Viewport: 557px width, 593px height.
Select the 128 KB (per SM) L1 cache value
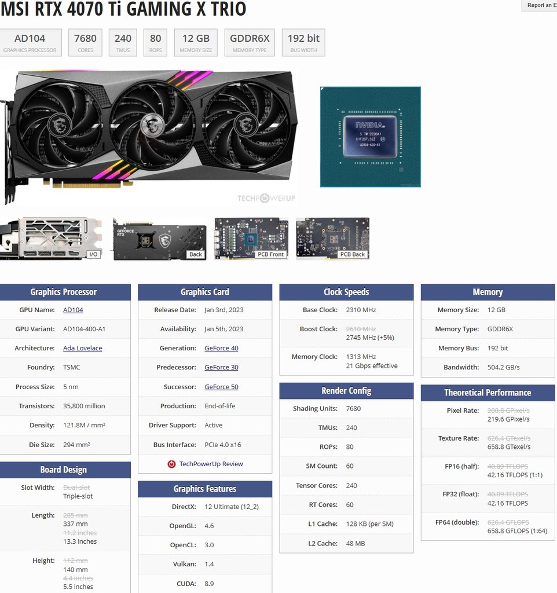370,524
